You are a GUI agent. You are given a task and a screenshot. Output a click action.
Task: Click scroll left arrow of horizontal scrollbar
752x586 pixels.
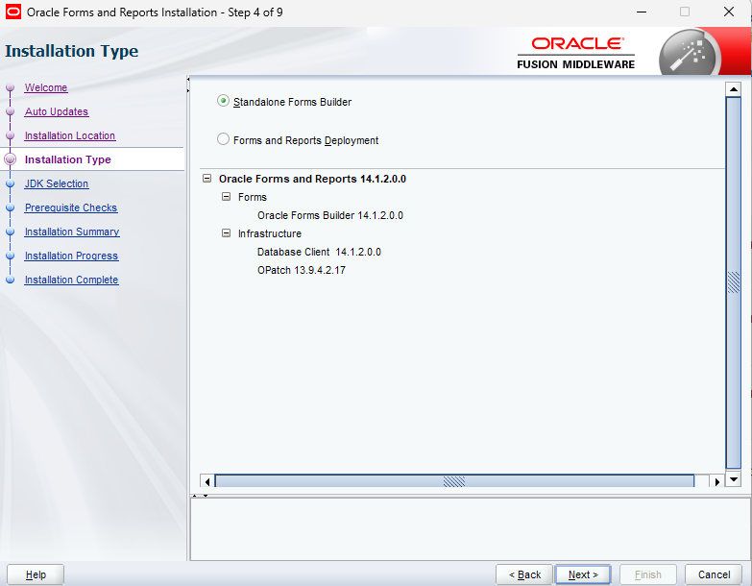[206, 480]
